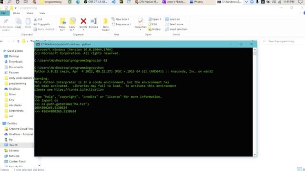Switch to the View ribbon tab
This screenshot has height=171, width=305.
pos(42,13)
